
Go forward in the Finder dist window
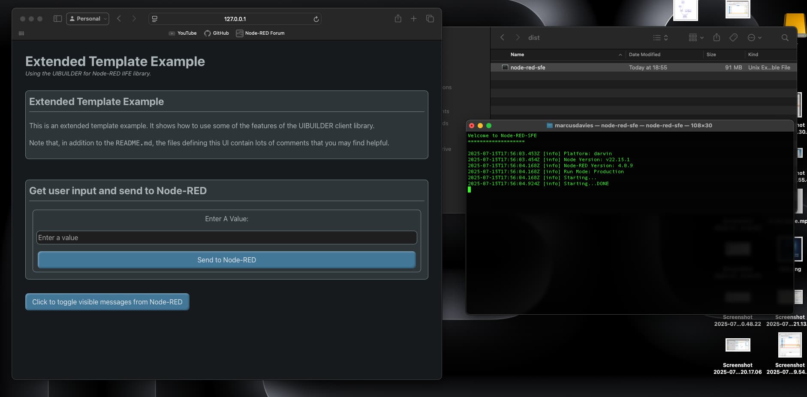518,37
